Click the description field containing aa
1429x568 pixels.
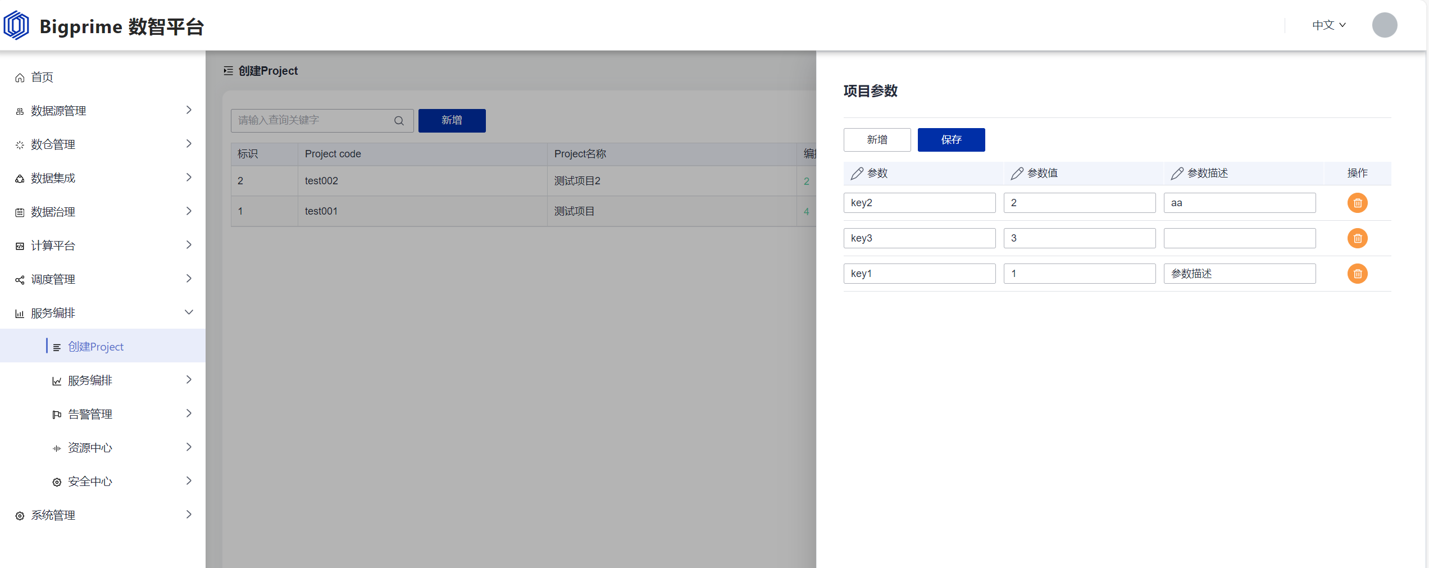coord(1240,203)
